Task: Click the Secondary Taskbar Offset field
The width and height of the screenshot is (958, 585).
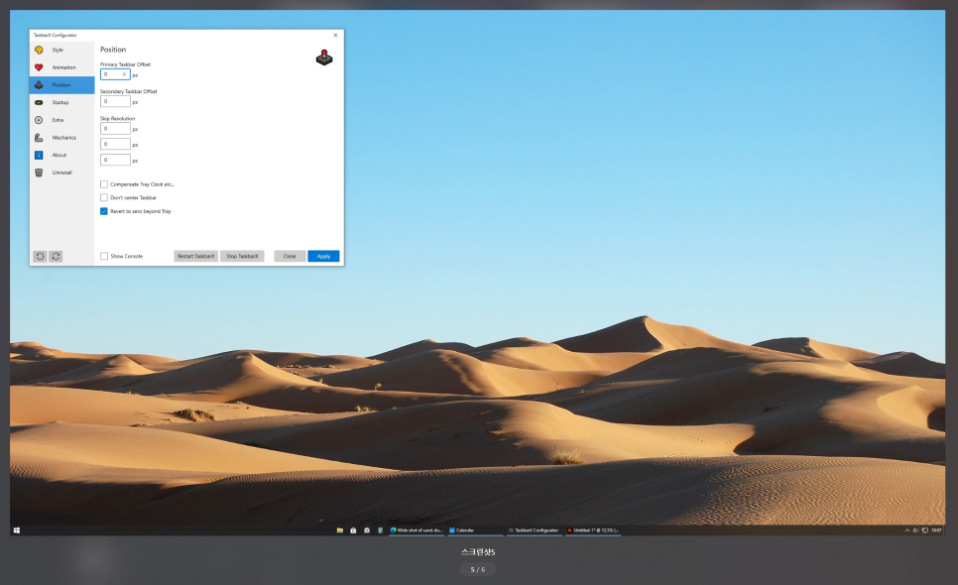Action: pos(115,101)
